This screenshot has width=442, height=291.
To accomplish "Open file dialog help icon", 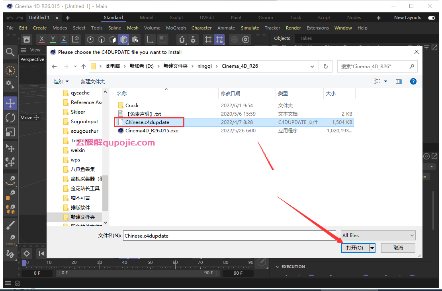I will pyautogui.click(x=413, y=82).
